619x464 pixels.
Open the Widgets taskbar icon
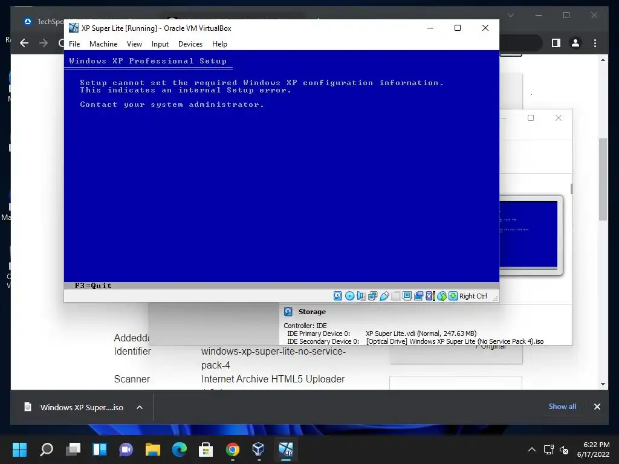(100, 449)
